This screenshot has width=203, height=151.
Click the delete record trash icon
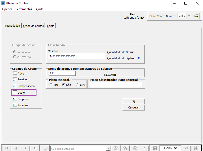125,148
